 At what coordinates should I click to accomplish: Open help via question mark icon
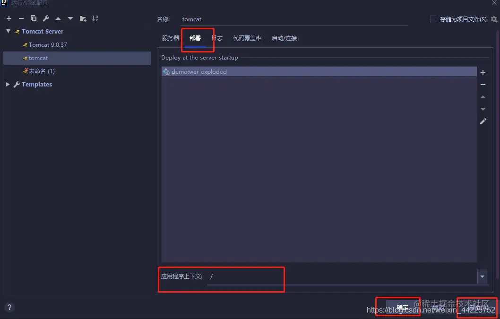click(x=9, y=307)
